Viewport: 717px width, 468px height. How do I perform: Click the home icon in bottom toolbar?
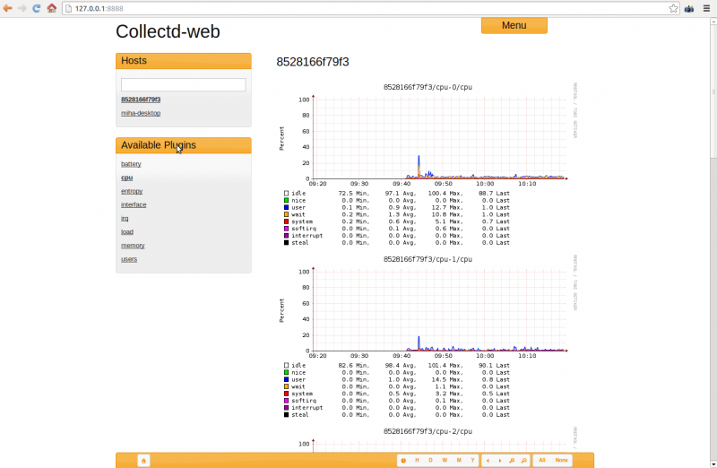pos(143,460)
